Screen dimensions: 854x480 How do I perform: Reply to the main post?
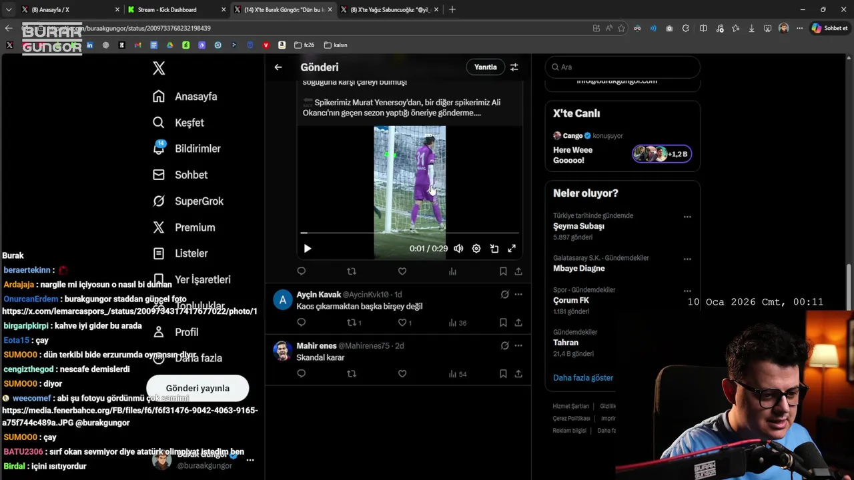point(302,271)
